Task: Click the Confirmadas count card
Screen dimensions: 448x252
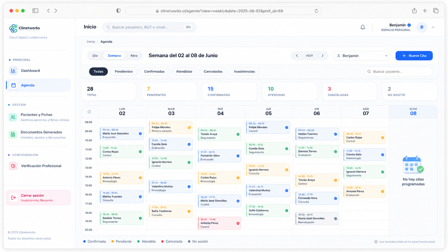Action: pyautogui.click(x=230, y=92)
